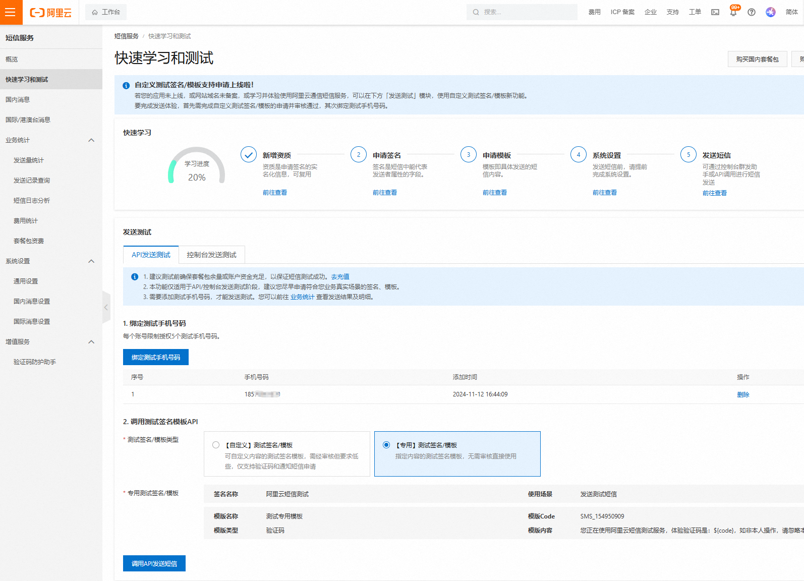Open 国际/港澳台消息 in the sidebar
The height and width of the screenshot is (581, 804).
51,120
